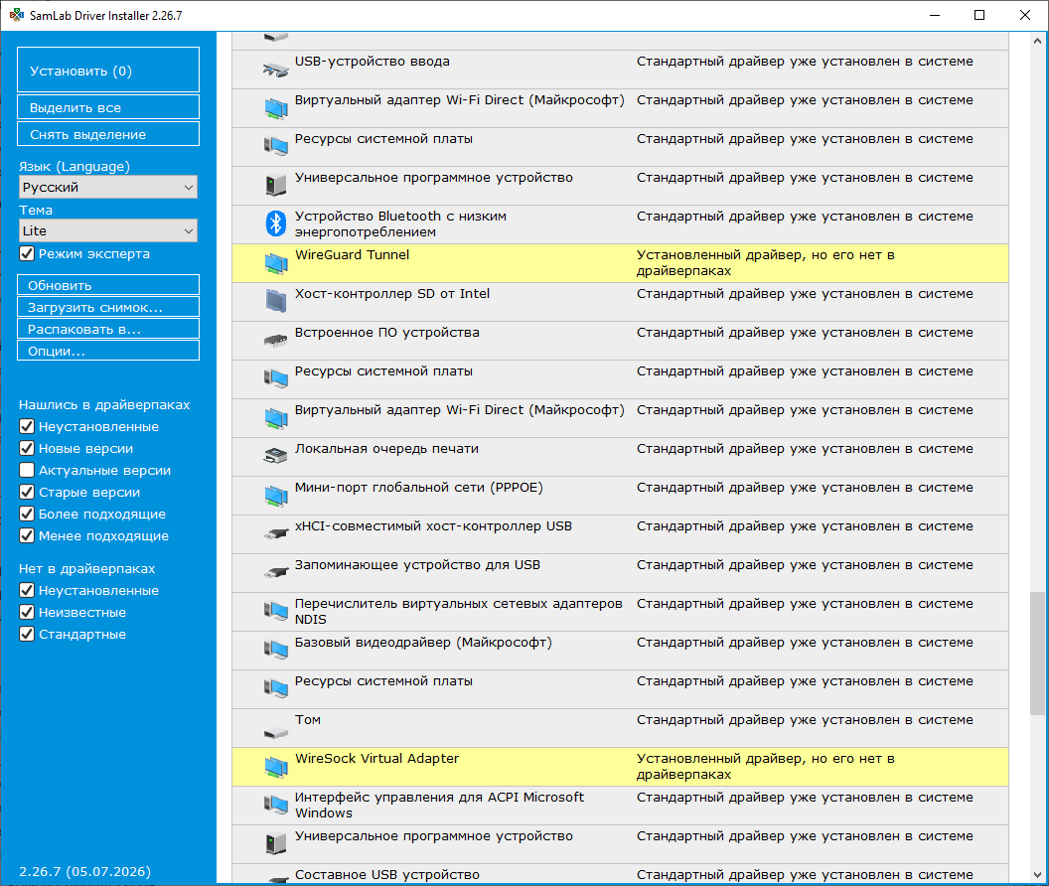The width and height of the screenshot is (1049, 886).
Task: Click the USB-устройство ввода device icon
Action: click(275, 70)
